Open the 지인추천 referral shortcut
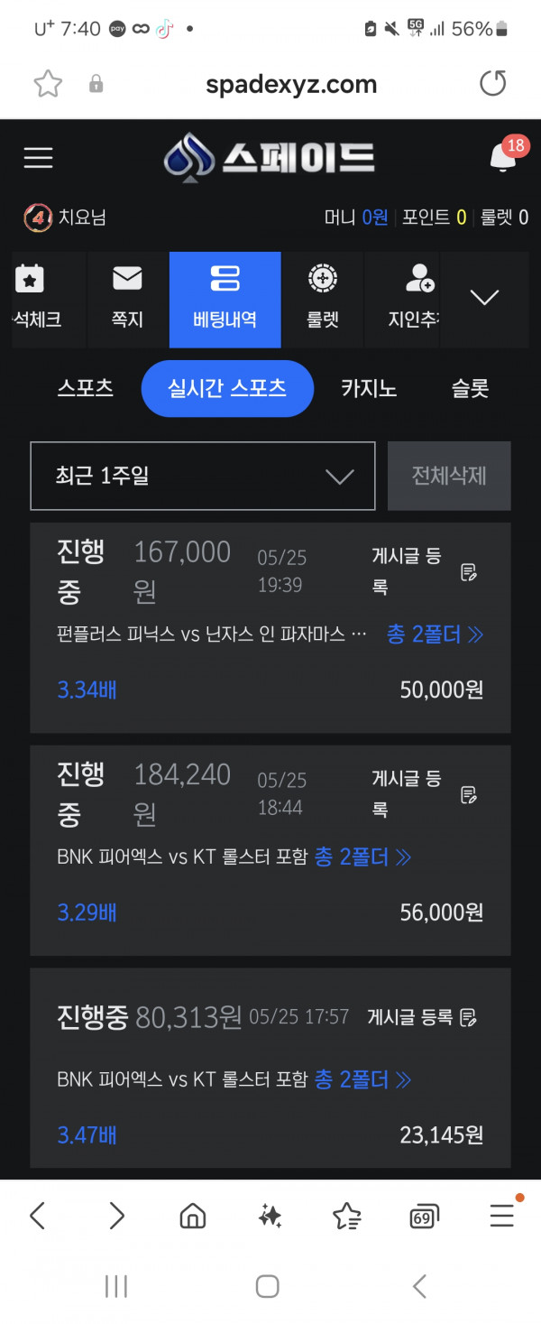This screenshot has height=1324, width=541. tap(412, 299)
